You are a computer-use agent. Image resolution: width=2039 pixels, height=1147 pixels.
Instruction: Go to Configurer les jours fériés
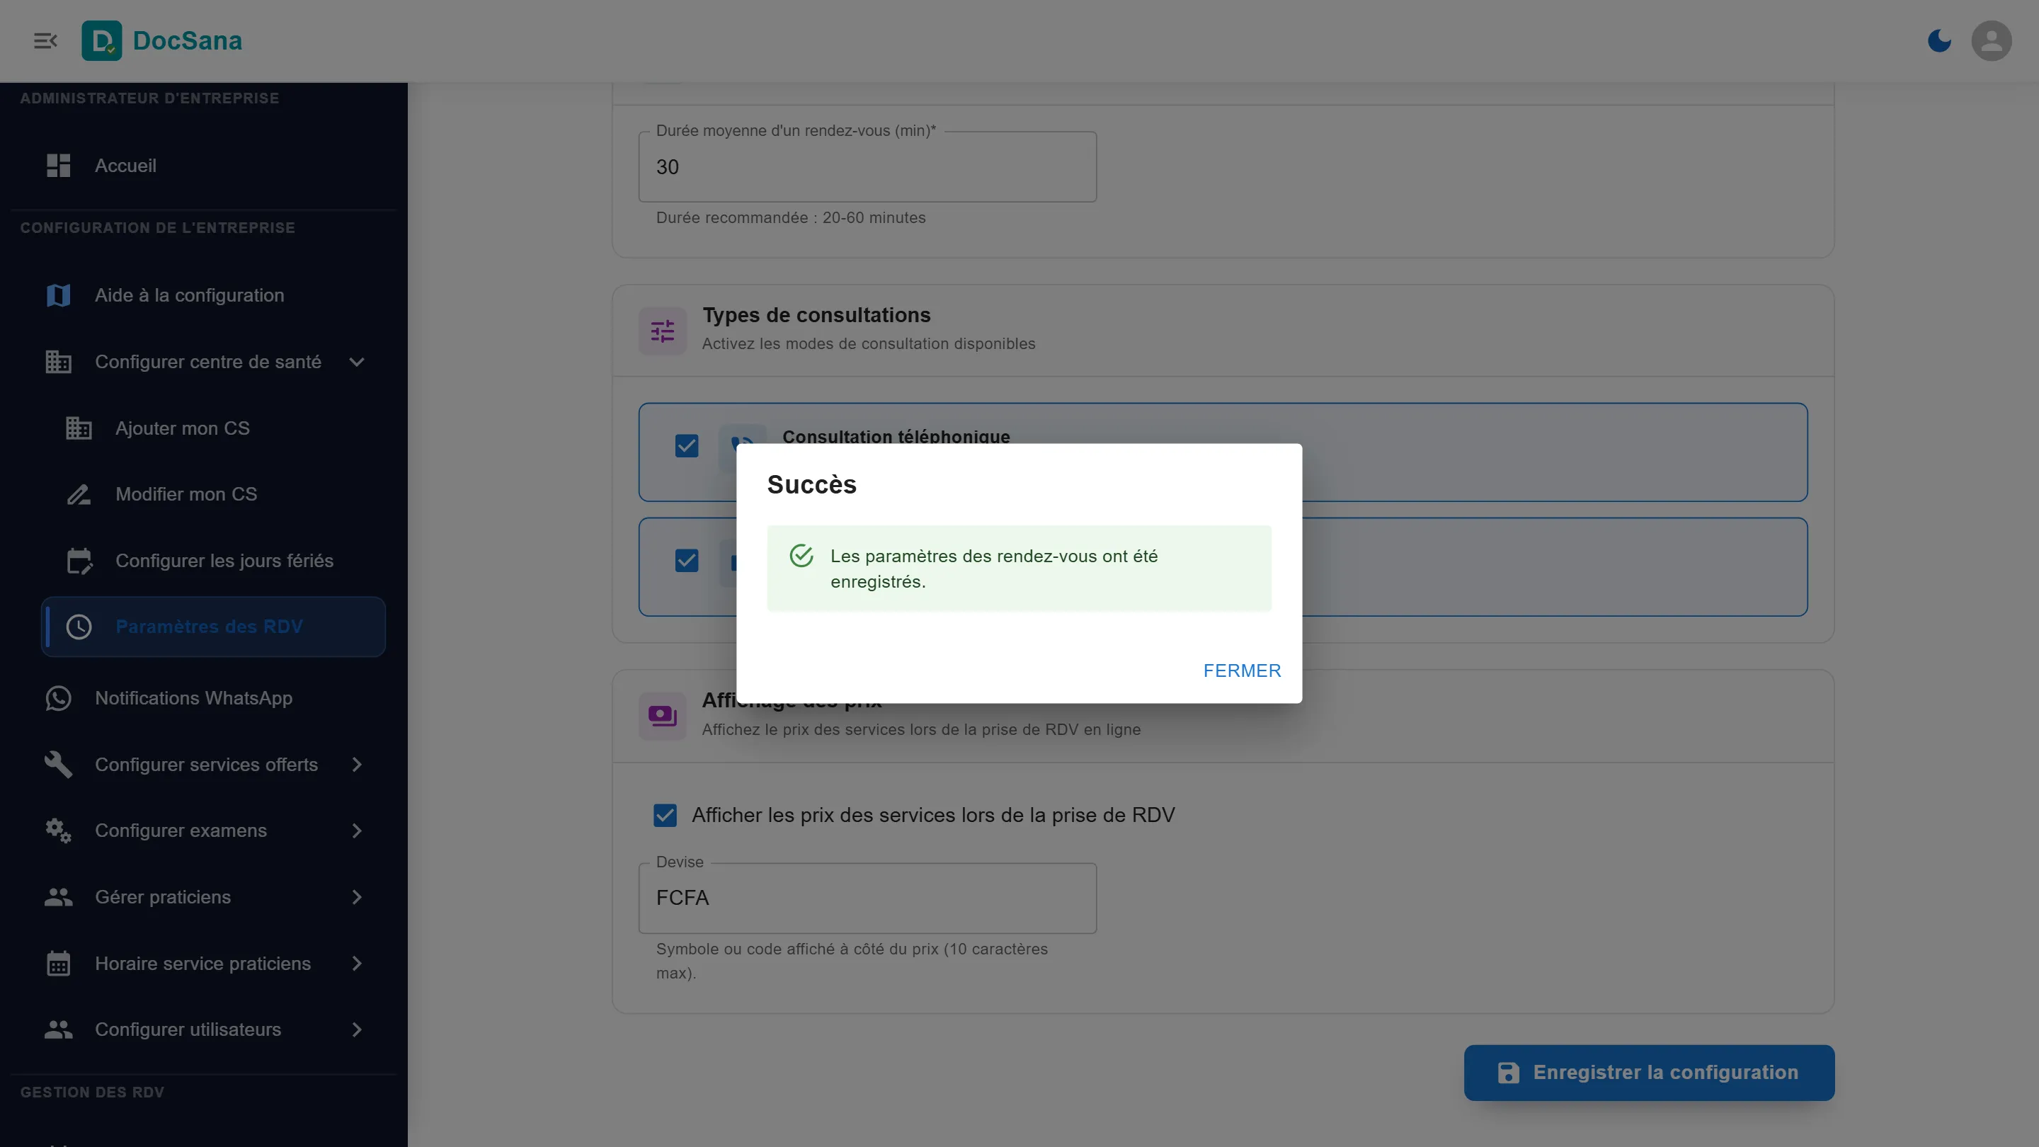[213, 561]
